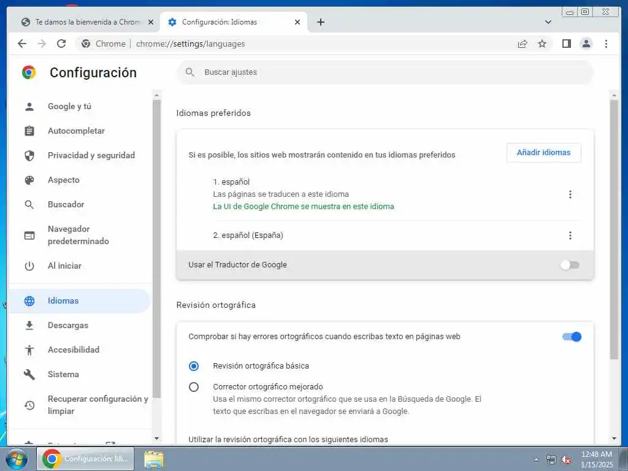Click the 'La UI de Google Chrome se muestra' text
This screenshot has width=628, height=471.
[304, 207]
